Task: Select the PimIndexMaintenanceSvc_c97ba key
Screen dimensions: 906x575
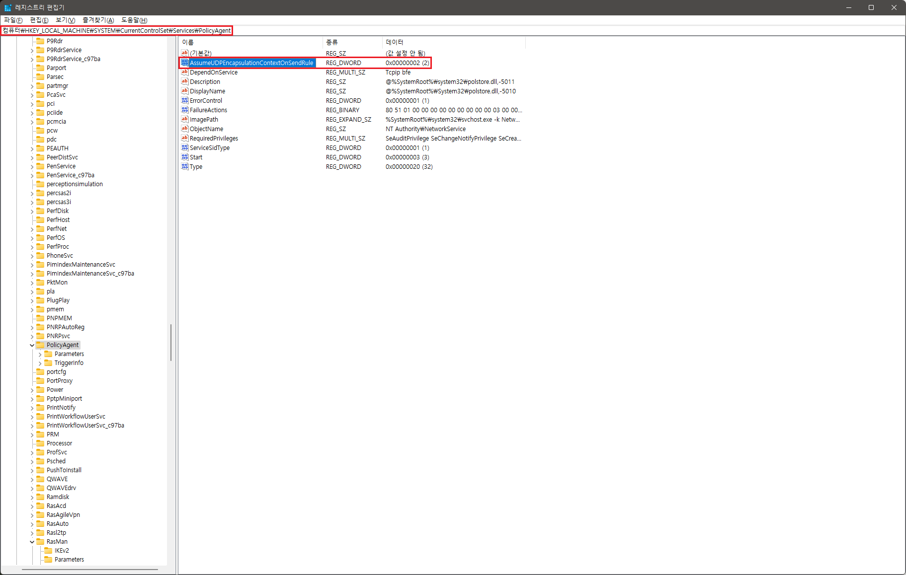Action: pos(90,273)
